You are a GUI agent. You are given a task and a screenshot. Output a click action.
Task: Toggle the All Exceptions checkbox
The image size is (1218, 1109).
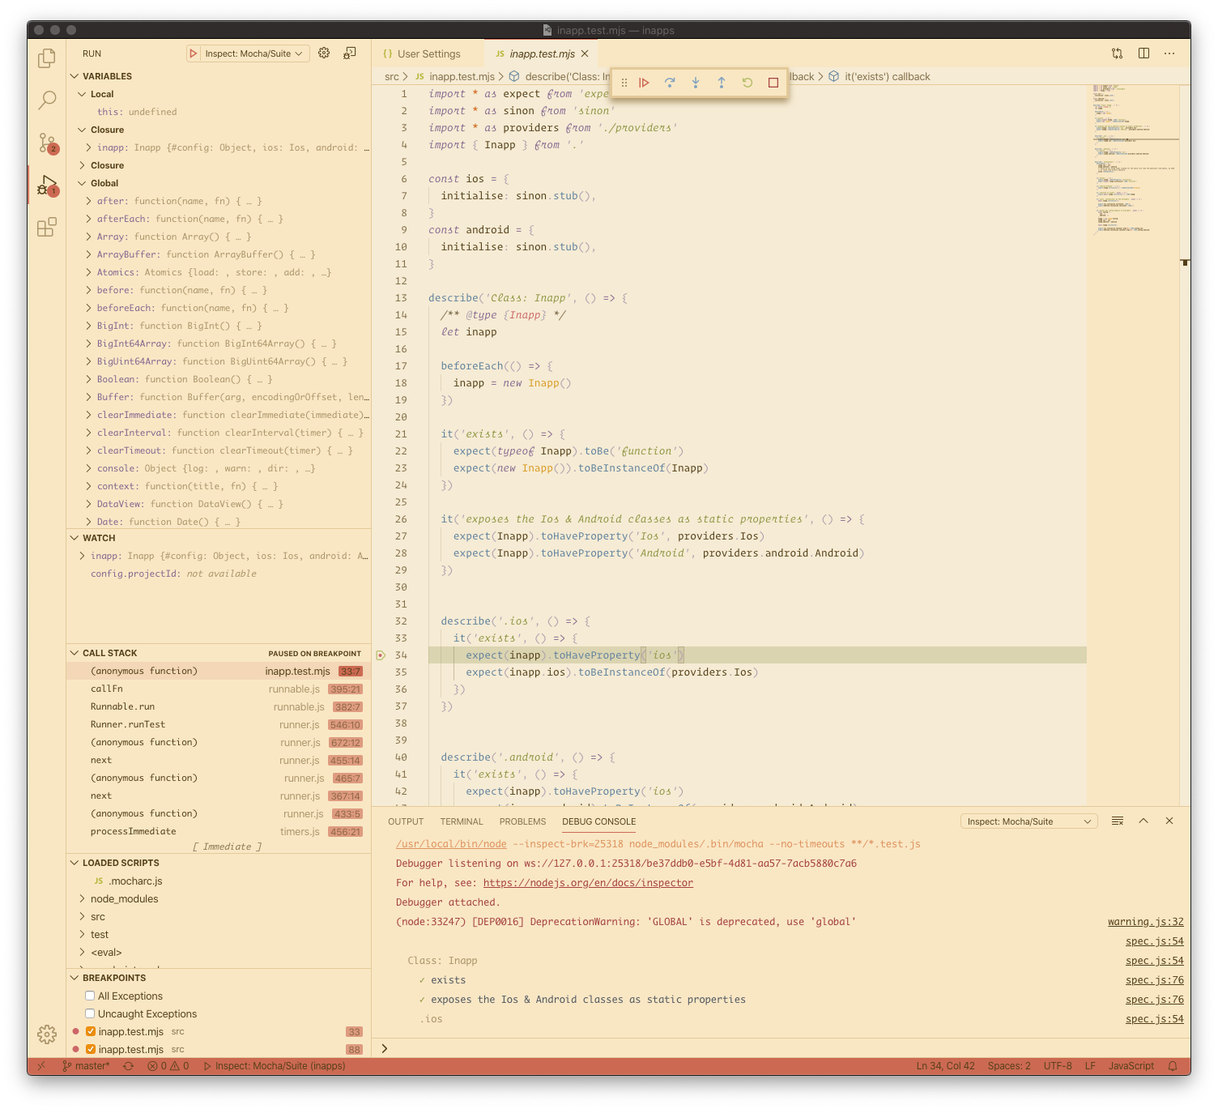tap(90, 996)
